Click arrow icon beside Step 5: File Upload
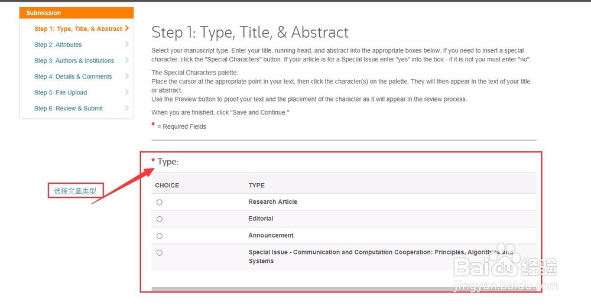 (x=127, y=92)
